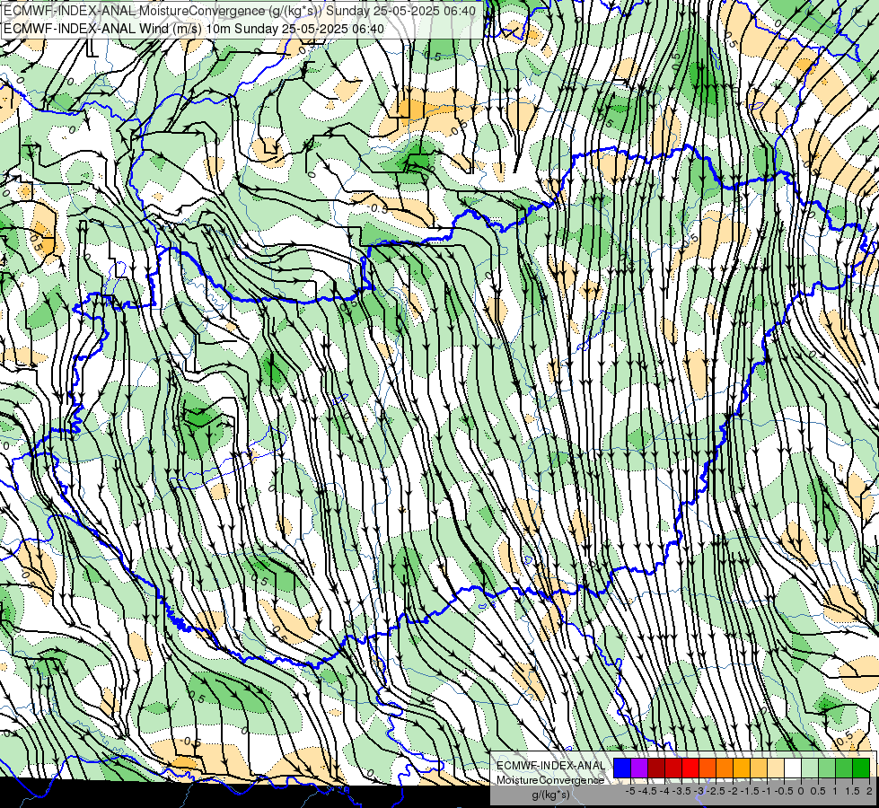Image resolution: width=879 pixels, height=808 pixels.
Task: Click the -1 value on the legend scale
Action: pyautogui.click(x=767, y=791)
